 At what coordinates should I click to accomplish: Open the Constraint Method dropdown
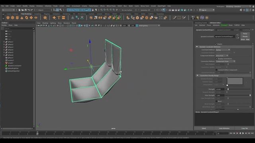(223, 50)
